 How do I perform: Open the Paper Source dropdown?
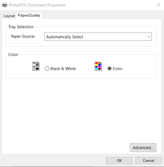[98, 37]
